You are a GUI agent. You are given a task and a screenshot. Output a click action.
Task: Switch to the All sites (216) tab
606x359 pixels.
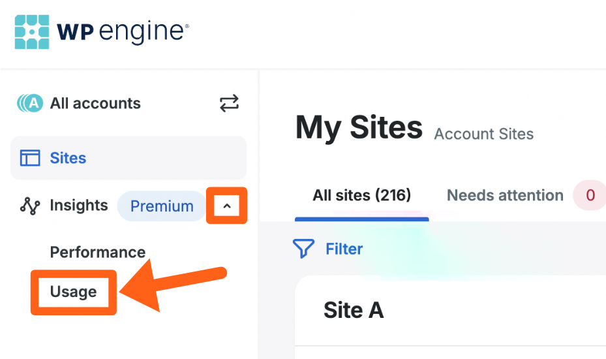tap(362, 195)
